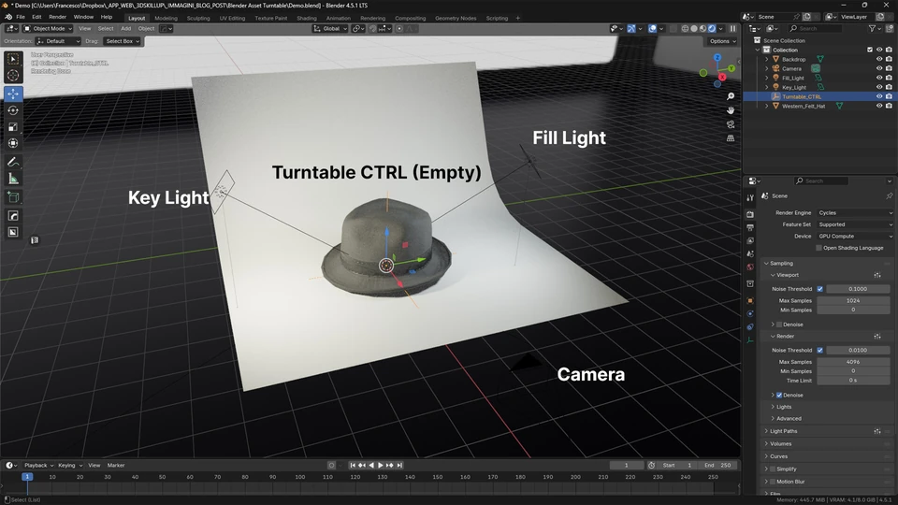898x505 pixels.
Task: Open the Keying popover
Action: [69, 466]
